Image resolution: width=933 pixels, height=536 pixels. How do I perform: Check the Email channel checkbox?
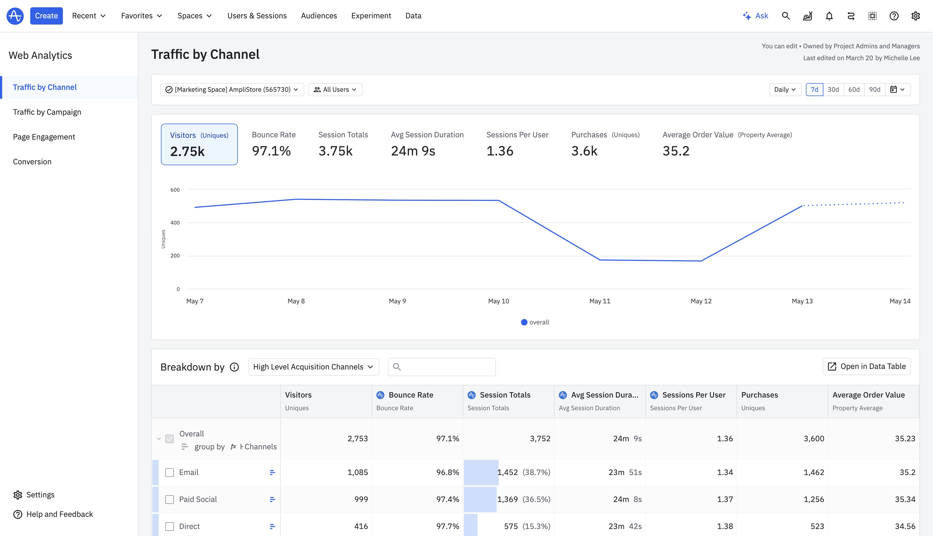[x=169, y=472]
